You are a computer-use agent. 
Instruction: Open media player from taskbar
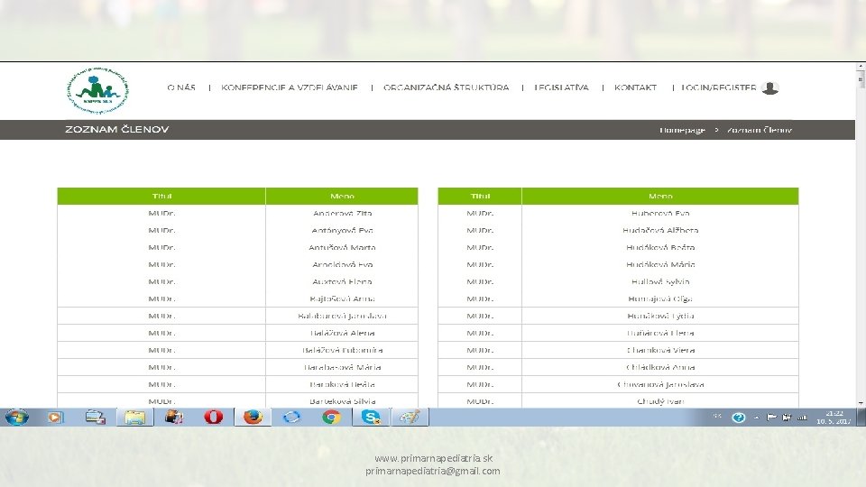click(x=55, y=418)
